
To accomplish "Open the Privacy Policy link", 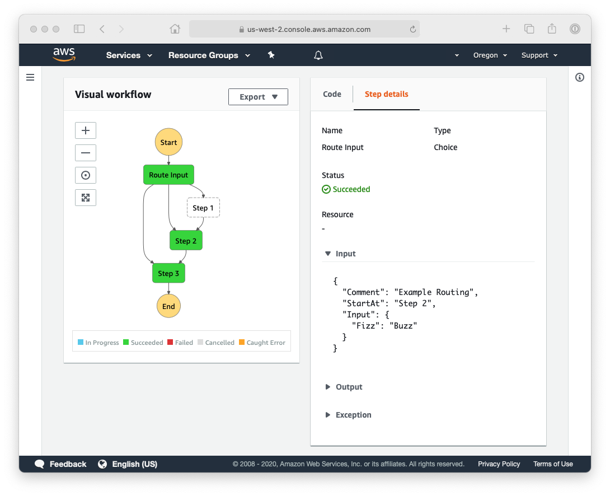I will coord(499,464).
